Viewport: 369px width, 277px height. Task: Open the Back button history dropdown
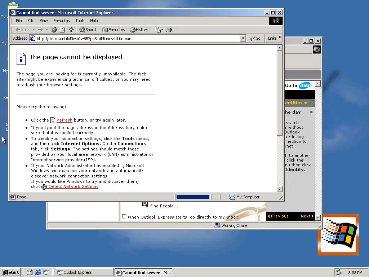point(34,30)
